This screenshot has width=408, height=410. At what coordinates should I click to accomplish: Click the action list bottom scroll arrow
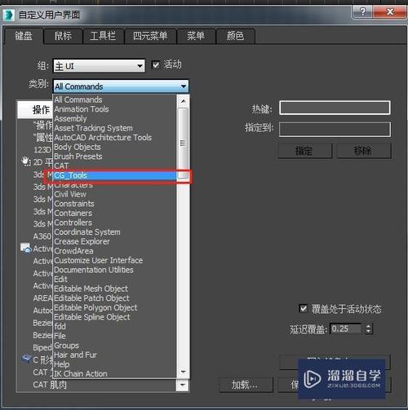pos(183,385)
